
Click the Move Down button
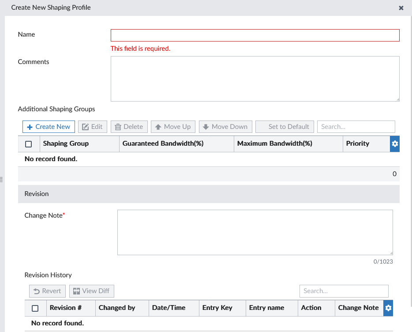[225, 127]
